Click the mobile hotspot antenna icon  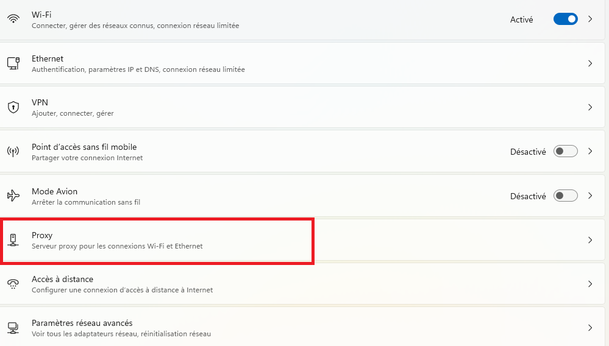click(13, 151)
